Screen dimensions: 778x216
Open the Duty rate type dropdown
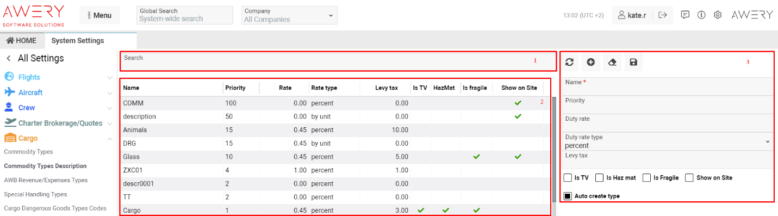coord(668,141)
